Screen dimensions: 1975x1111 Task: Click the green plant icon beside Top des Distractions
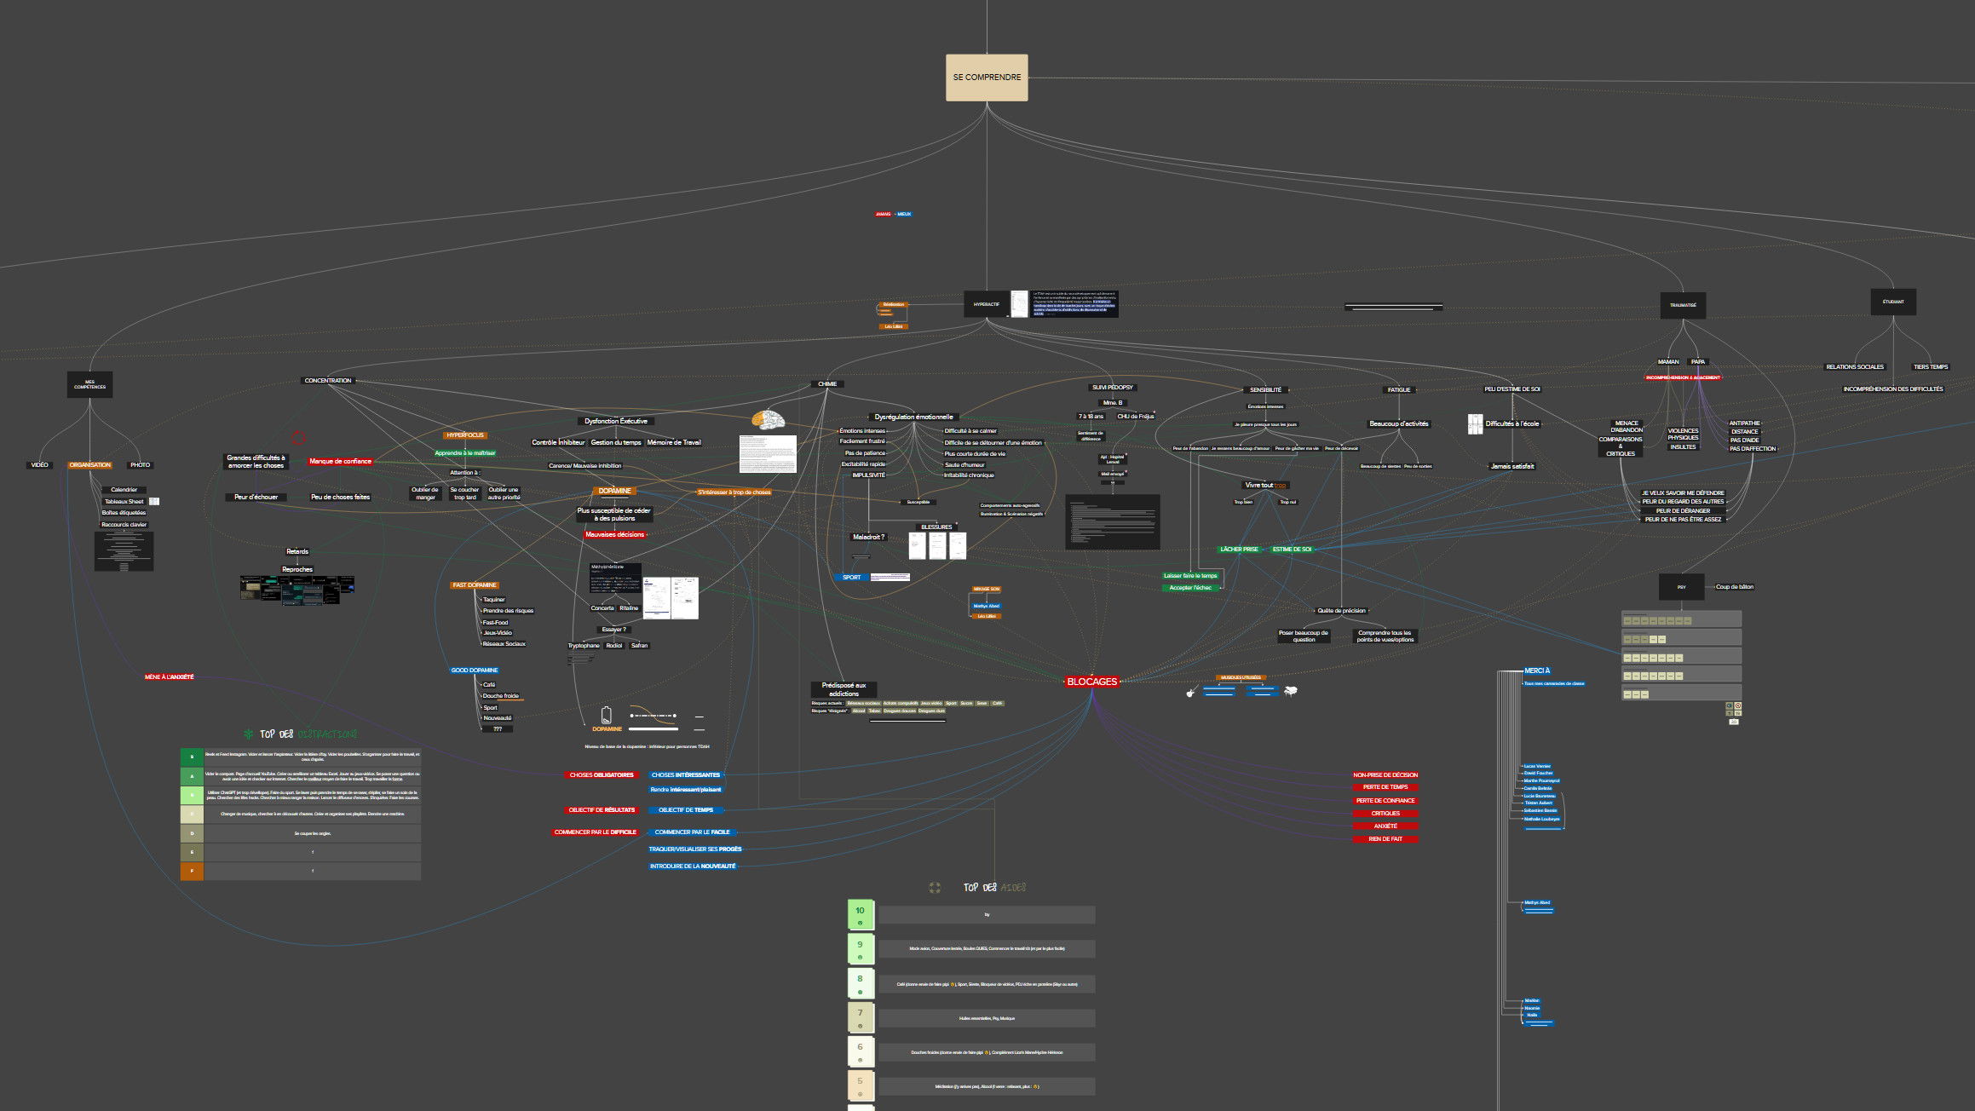pos(249,734)
